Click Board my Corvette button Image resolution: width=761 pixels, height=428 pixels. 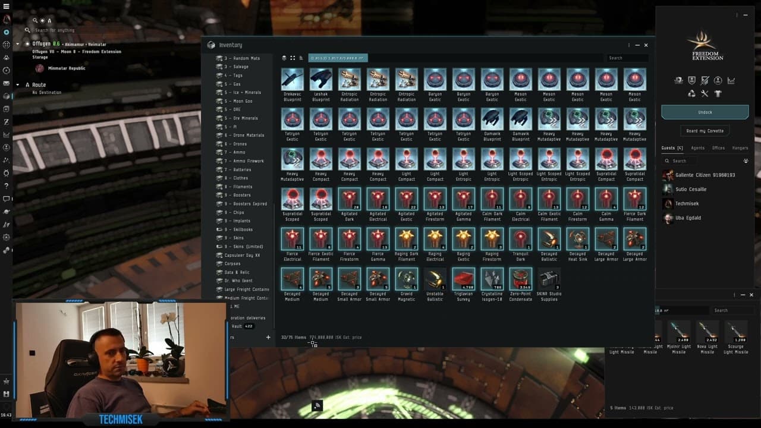click(705, 131)
